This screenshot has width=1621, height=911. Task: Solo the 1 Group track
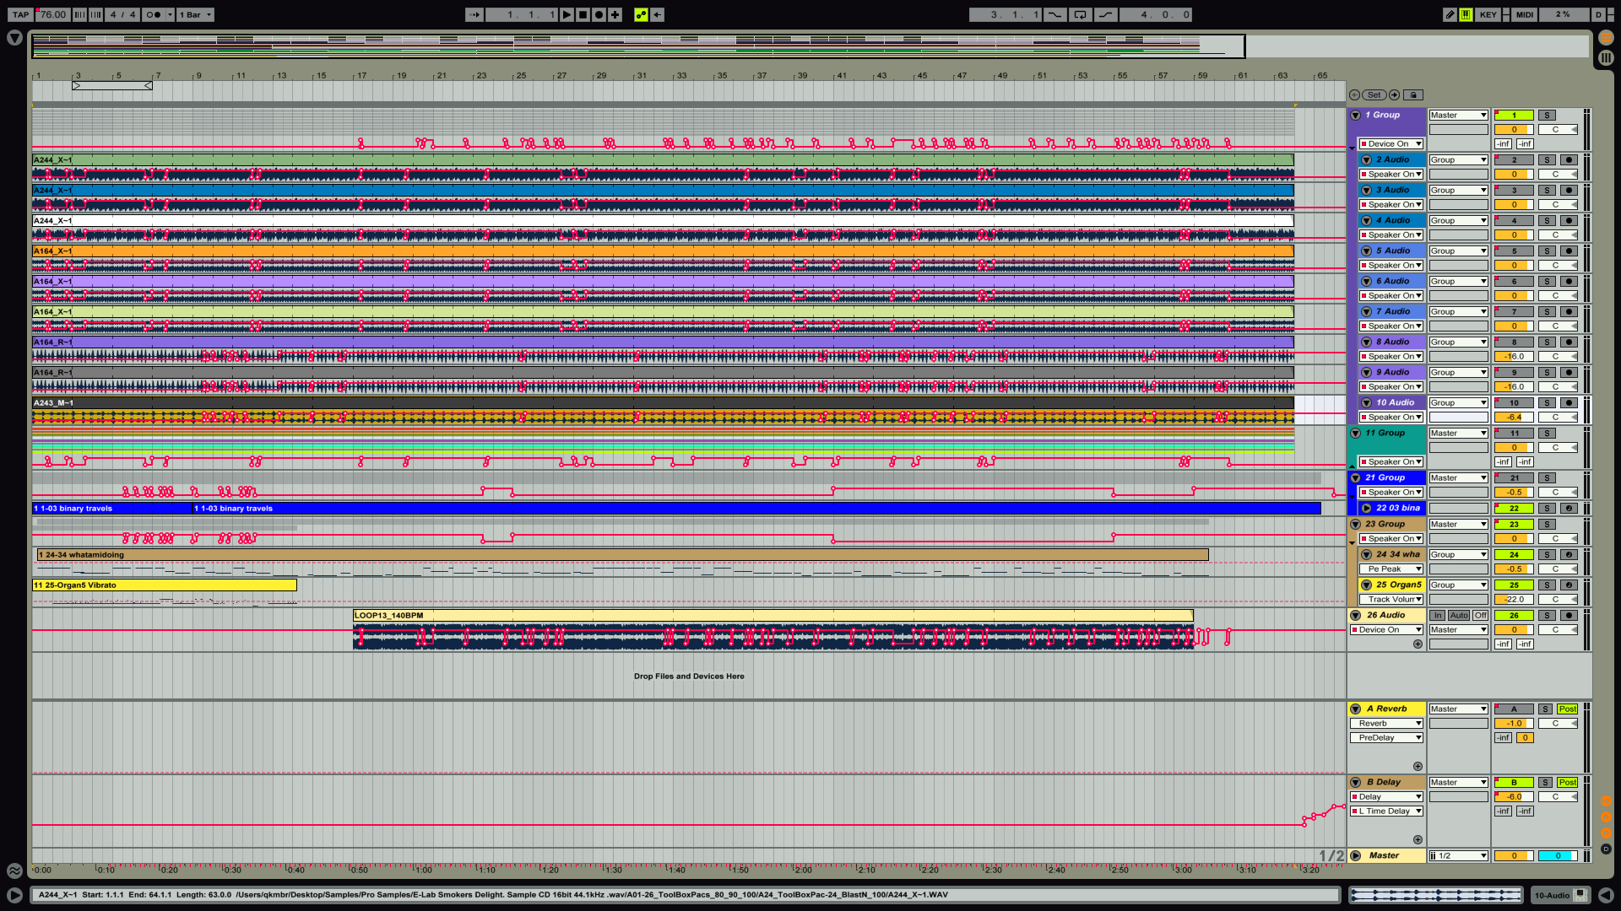1546,116
